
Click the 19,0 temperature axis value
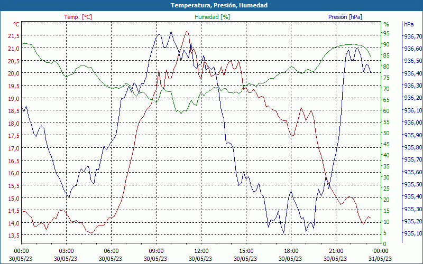tap(14, 99)
